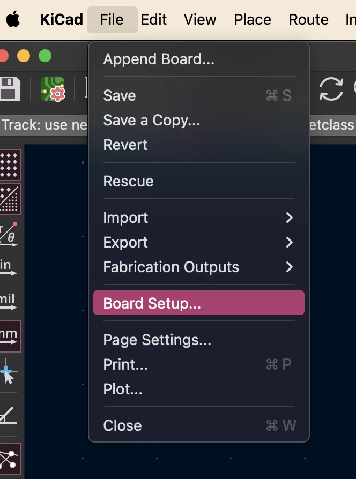Image resolution: width=356 pixels, height=479 pixels.
Task: Select Append Board... menu entry
Action: pos(159,59)
